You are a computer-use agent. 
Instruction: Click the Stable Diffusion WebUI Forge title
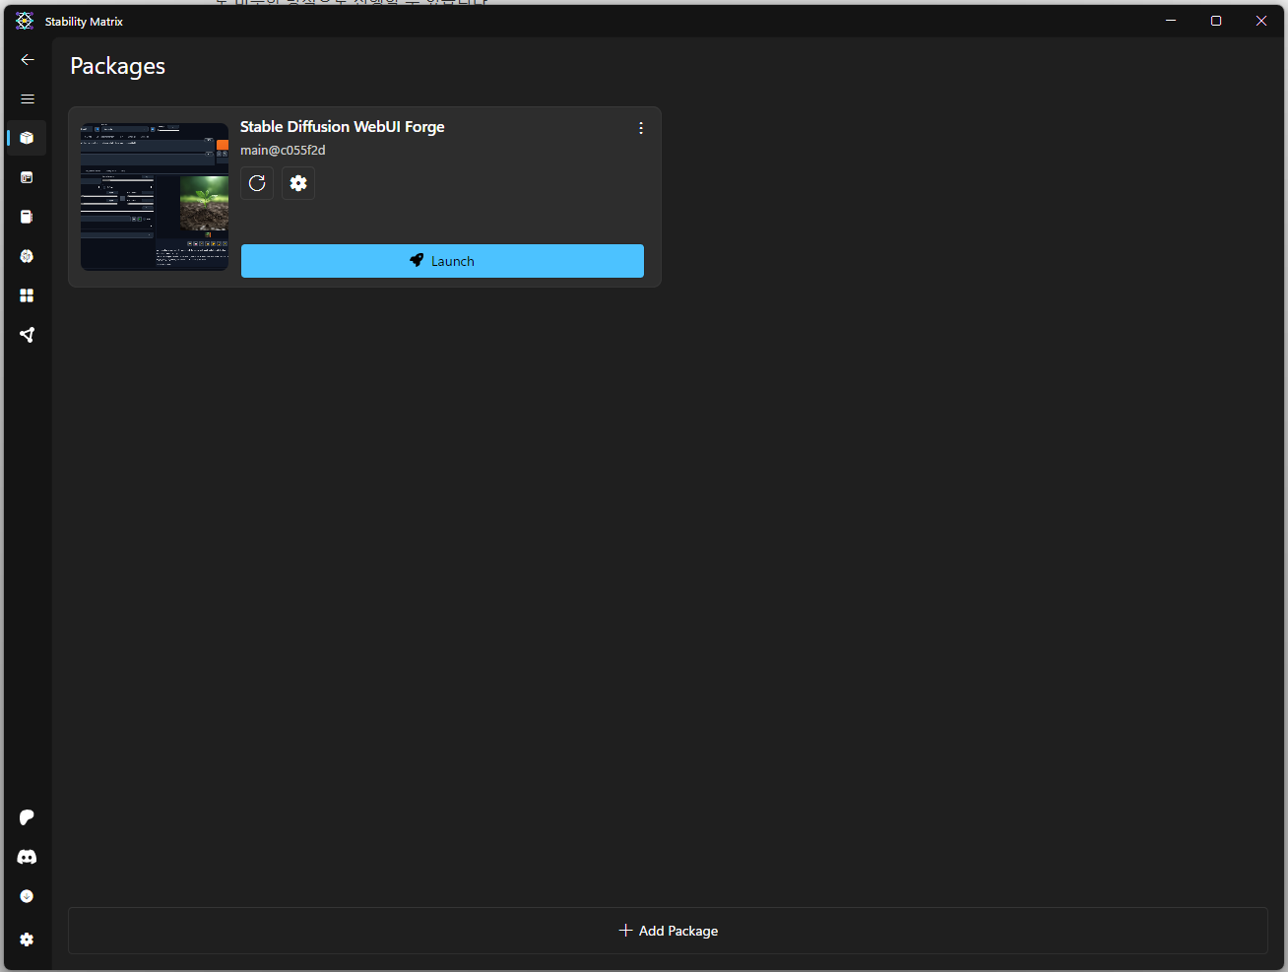tap(343, 127)
